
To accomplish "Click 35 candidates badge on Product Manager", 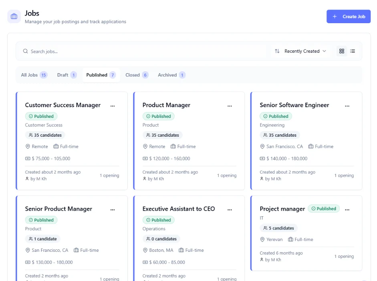I will pos(162,135).
